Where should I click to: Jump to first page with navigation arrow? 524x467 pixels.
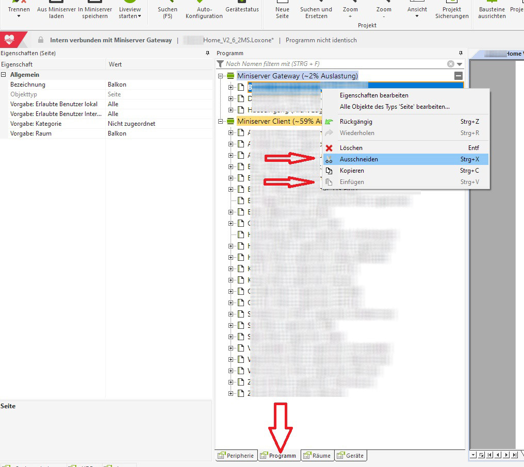(489, 455)
